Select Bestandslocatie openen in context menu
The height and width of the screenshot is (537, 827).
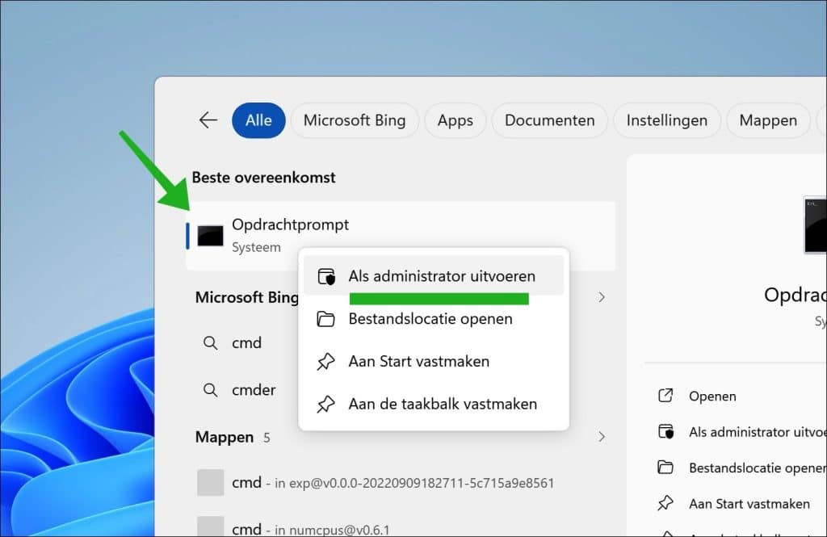(434, 319)
